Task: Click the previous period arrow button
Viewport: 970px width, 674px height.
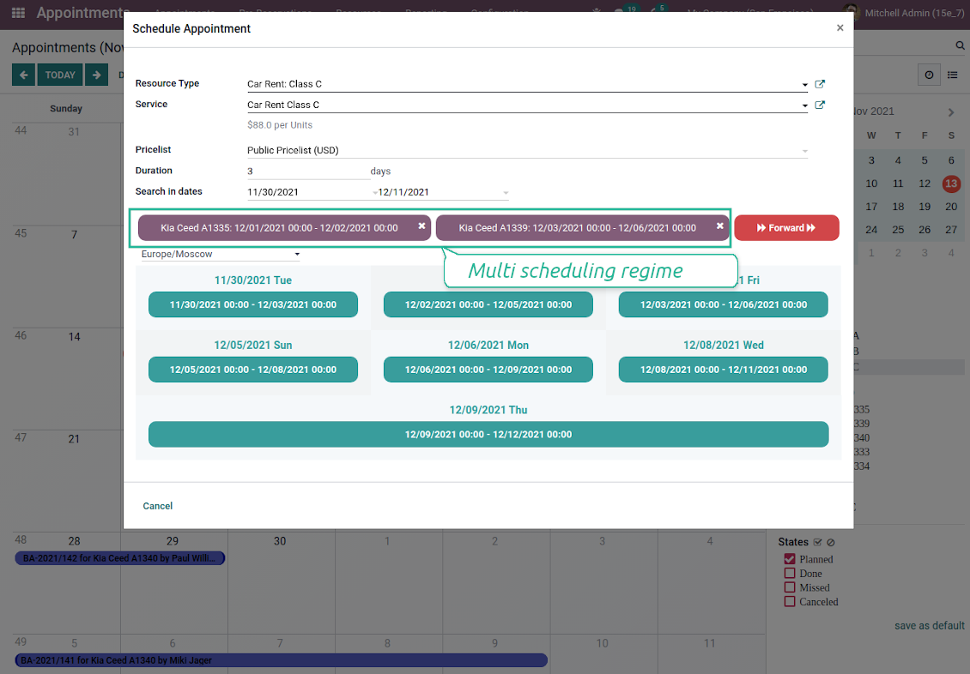Action: pos(23,75)
